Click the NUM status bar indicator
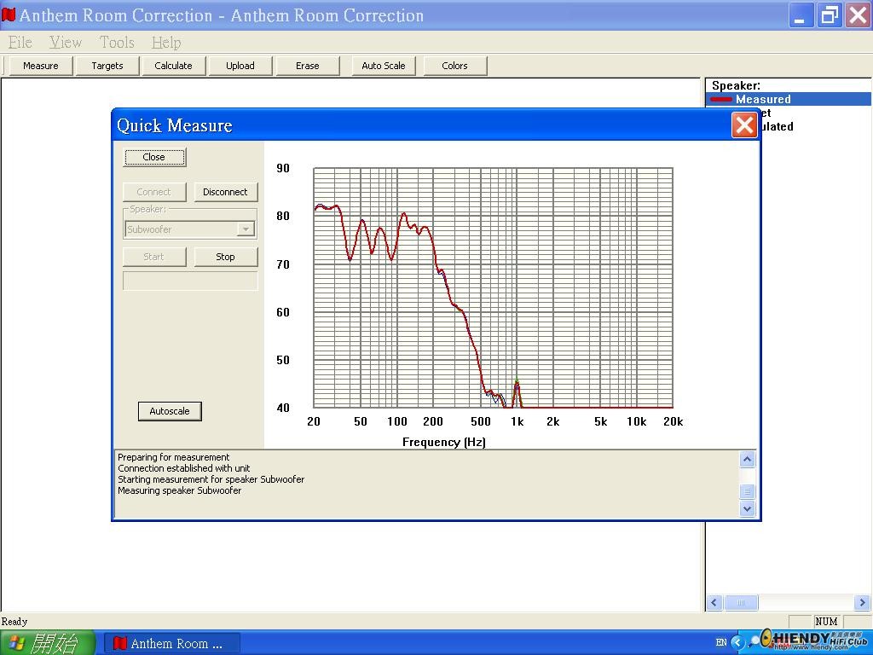873x655 pixels. tap(826, 622)
